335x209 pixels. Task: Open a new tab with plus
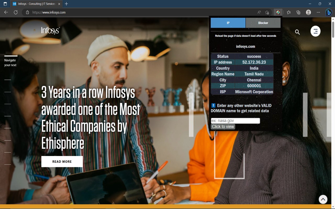(66, 4)
